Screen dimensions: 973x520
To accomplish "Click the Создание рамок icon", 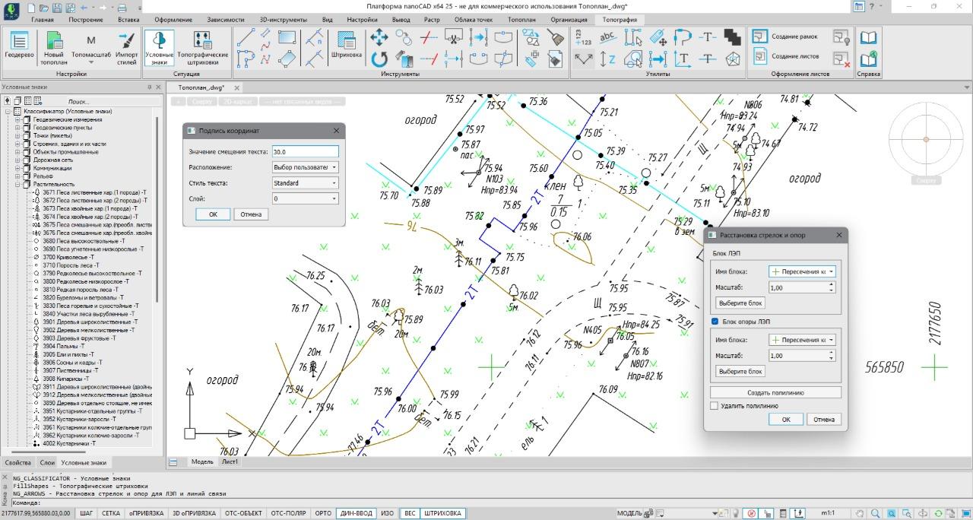I will [x=761, y=36].
